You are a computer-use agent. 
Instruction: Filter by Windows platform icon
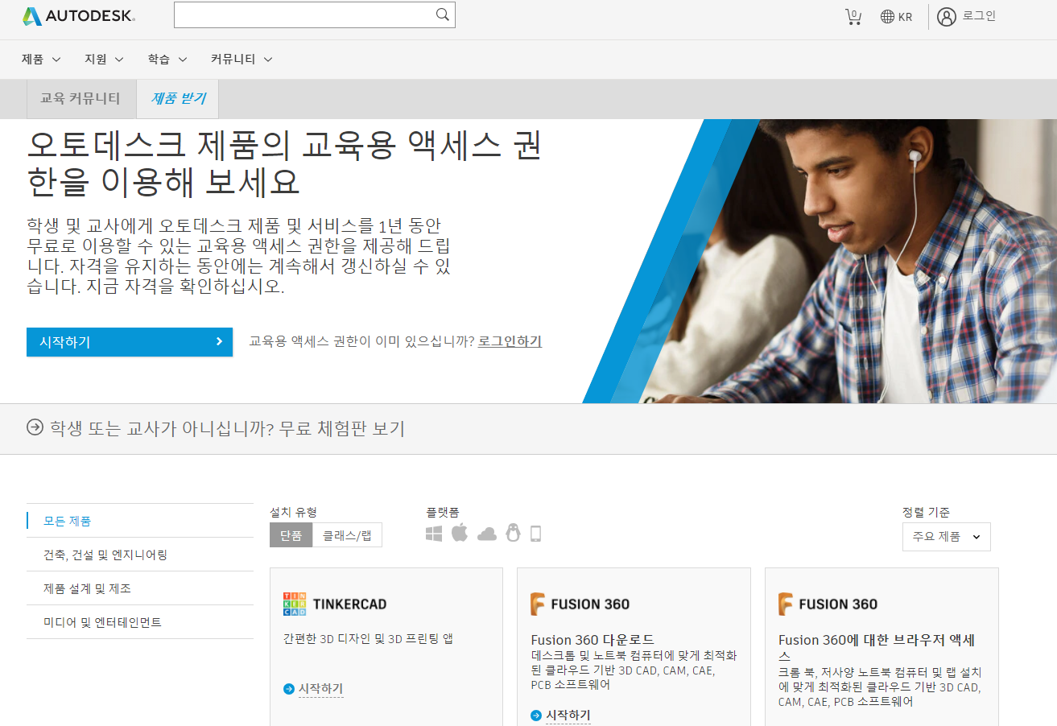434,534
